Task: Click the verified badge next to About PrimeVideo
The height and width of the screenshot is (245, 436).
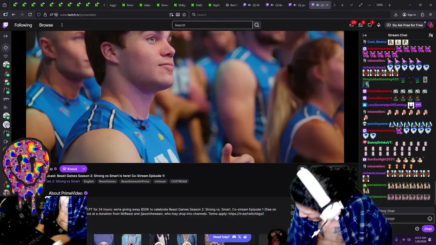Action: 86,193
